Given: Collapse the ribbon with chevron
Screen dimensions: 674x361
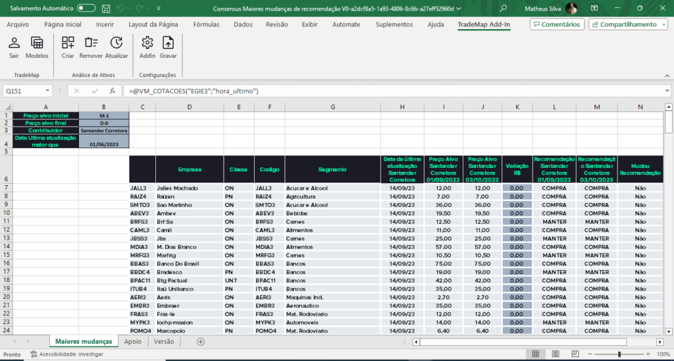Looking at the screenshot, I should (667, 75).
